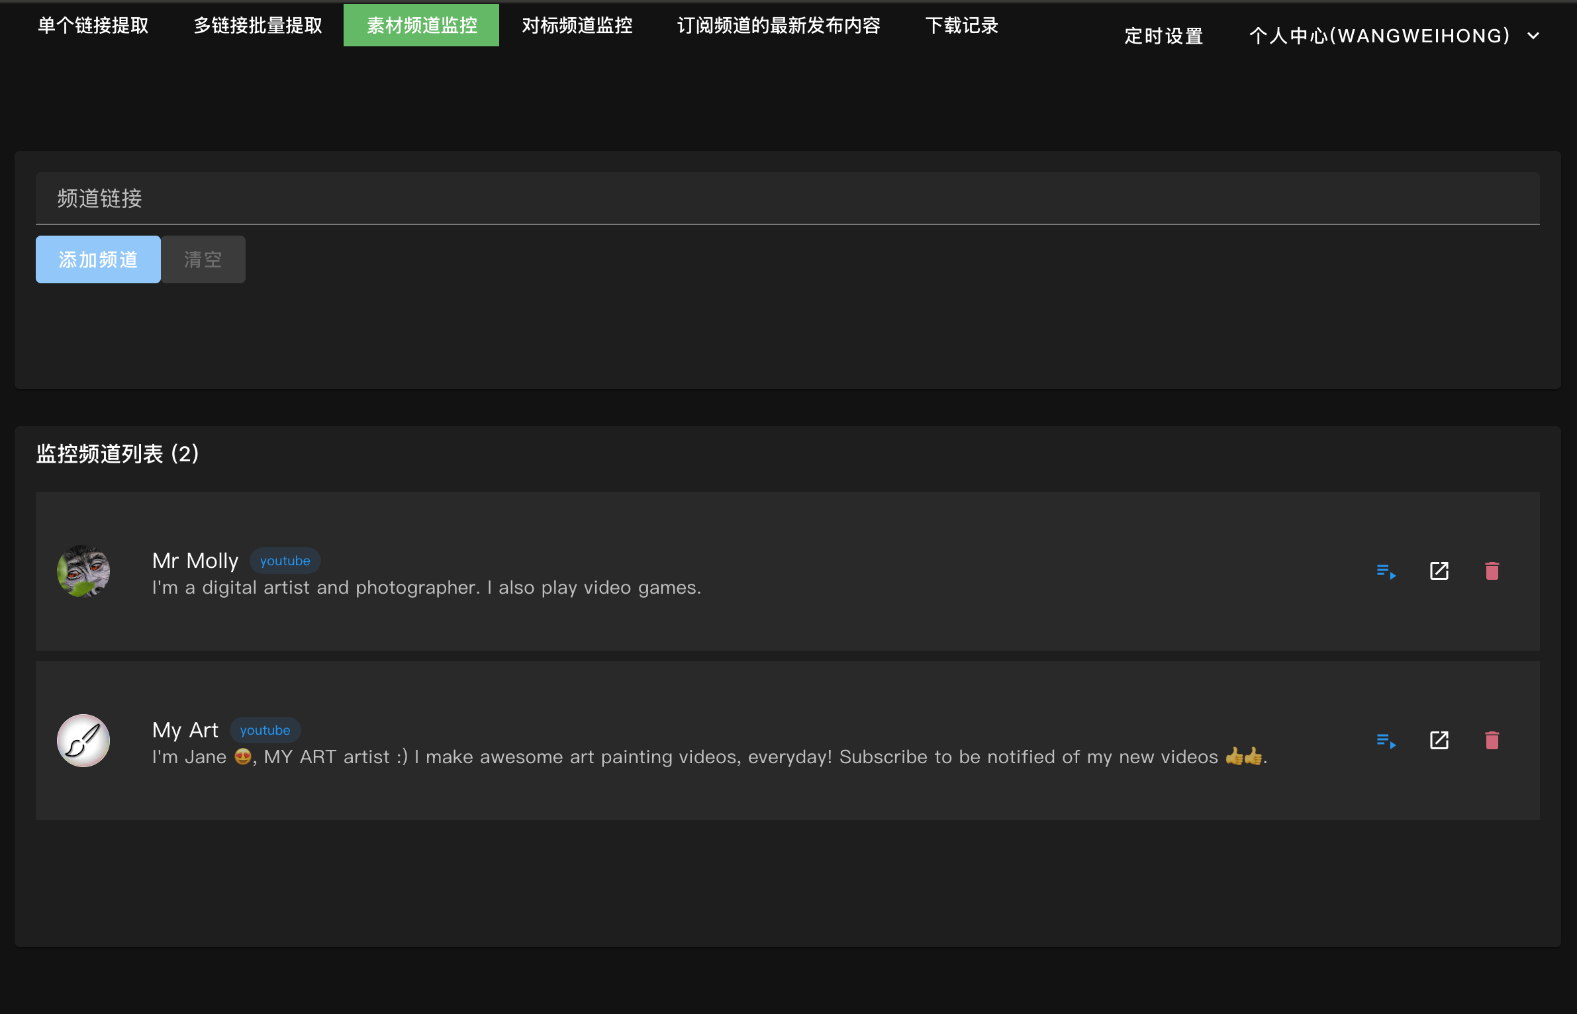This screenshot has height=1014, width=1577.
Task: Open 定时设置 settings
Action: coord(1163,36)
